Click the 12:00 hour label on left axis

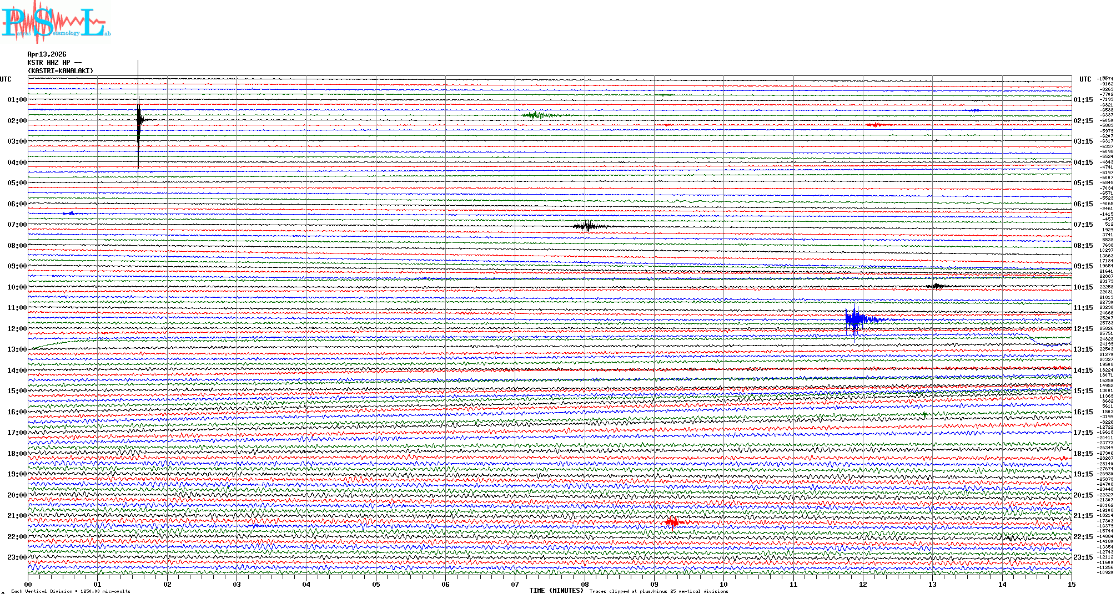(x=17, y=329)
